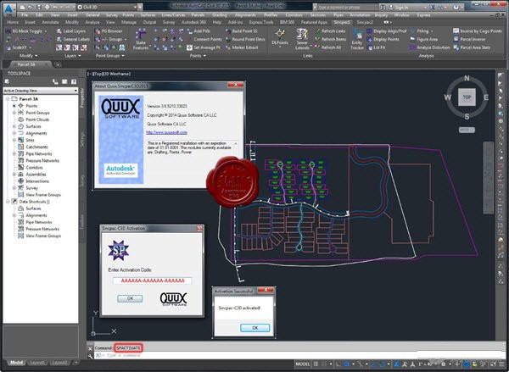Expand the Modify panel dropdown
Image resolution: width=509 pixels, height=372 pixels.
click(28, 56)
